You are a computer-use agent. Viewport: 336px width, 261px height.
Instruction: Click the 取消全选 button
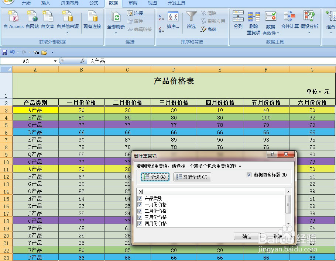click(x=193, y=177)
